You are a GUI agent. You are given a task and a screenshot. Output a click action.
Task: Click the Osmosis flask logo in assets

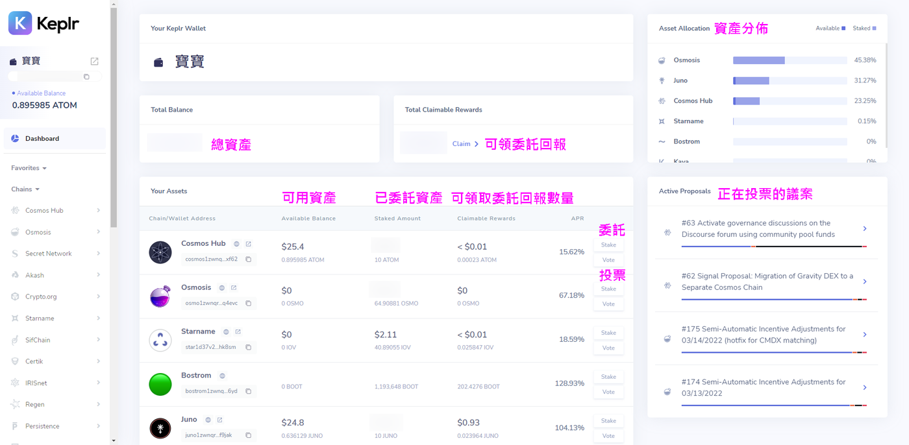click(160, 296)
